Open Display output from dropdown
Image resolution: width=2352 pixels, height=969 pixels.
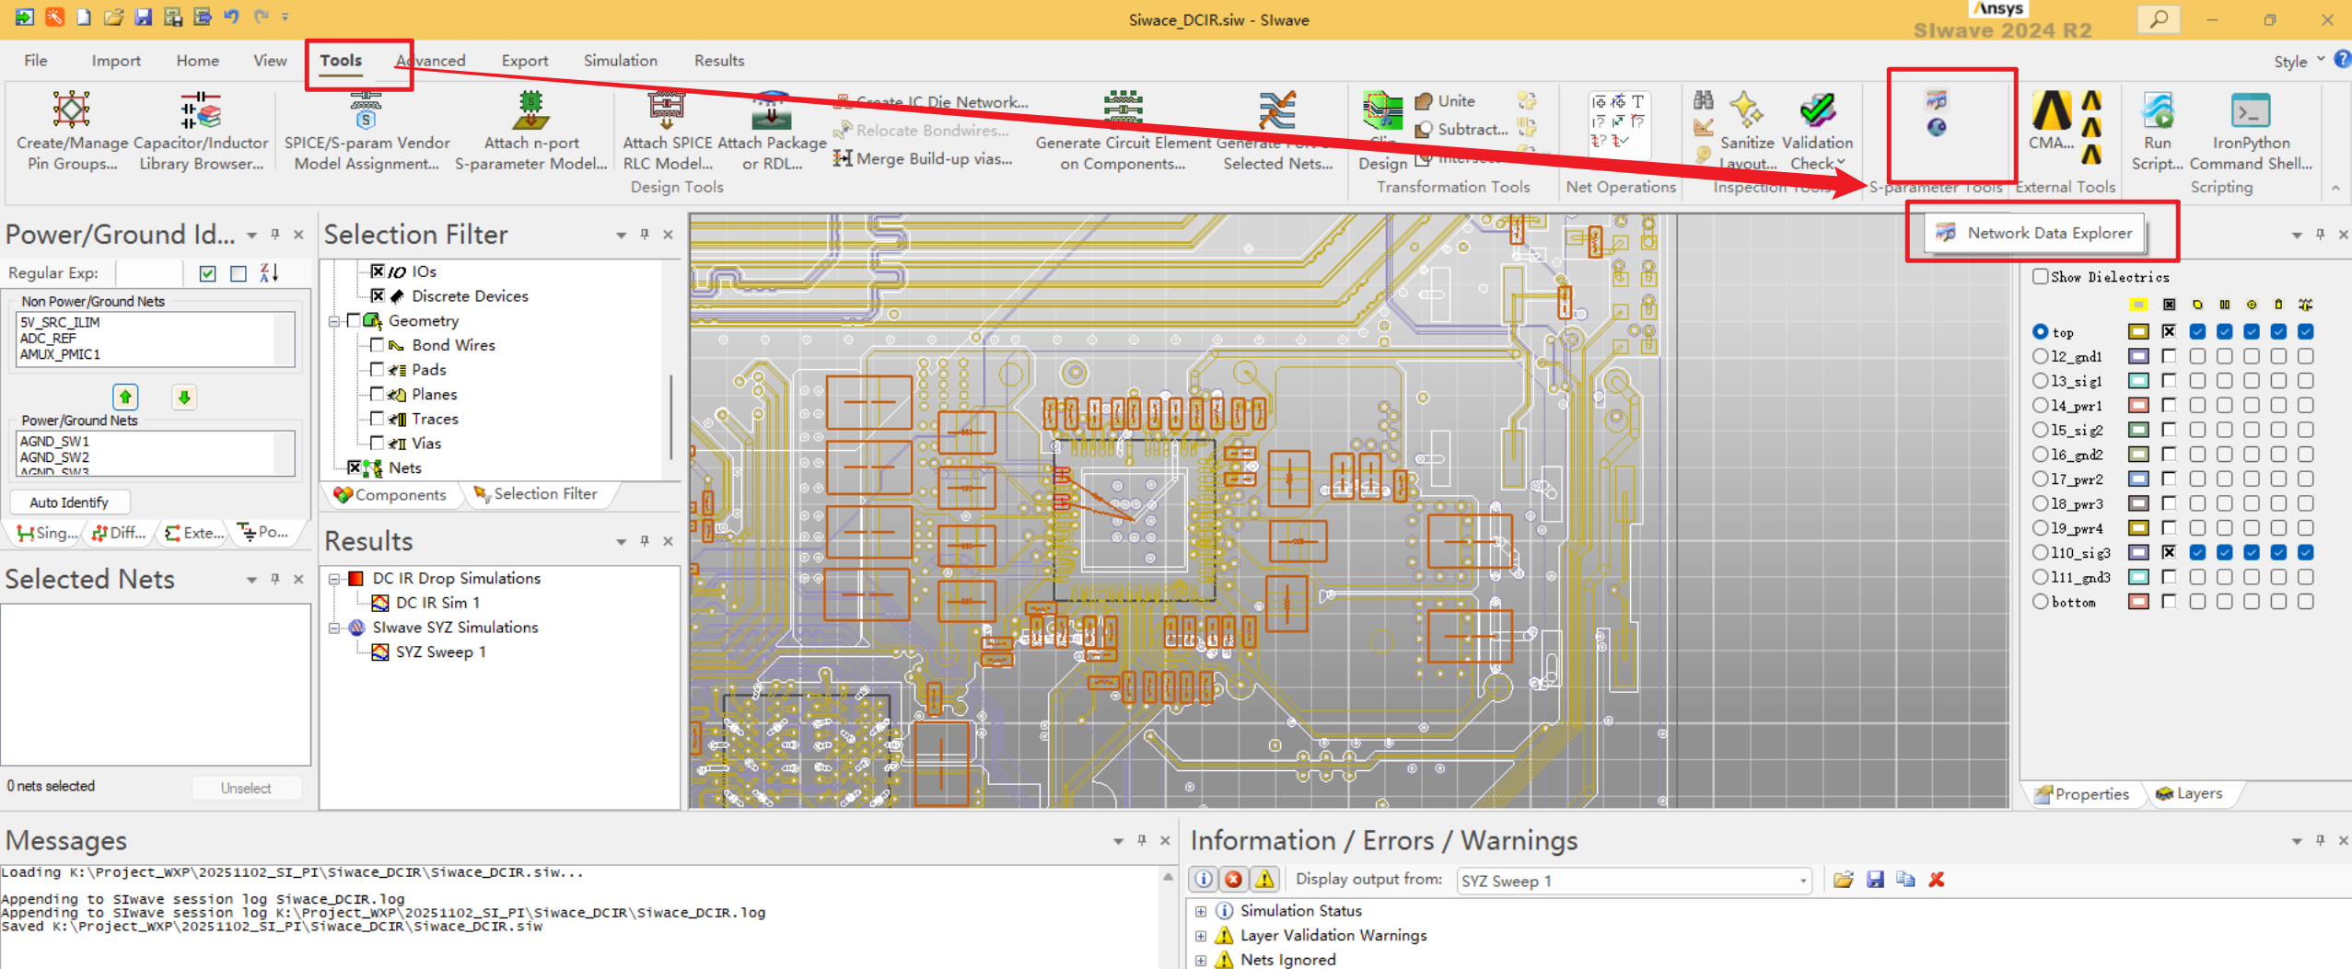click(1634, 881)
